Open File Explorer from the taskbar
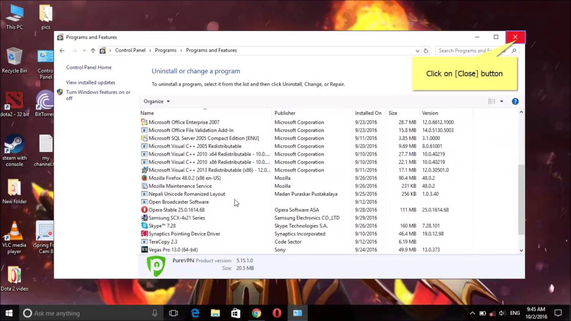 [215, 313]
